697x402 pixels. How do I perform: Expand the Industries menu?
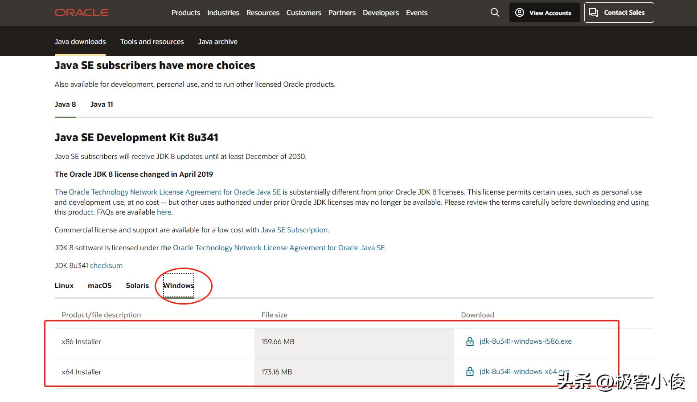point(223,12)
